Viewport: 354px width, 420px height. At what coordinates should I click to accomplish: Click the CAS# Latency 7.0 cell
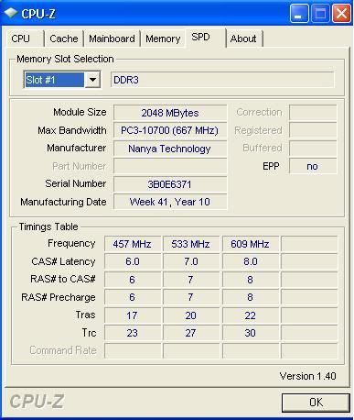191,261
